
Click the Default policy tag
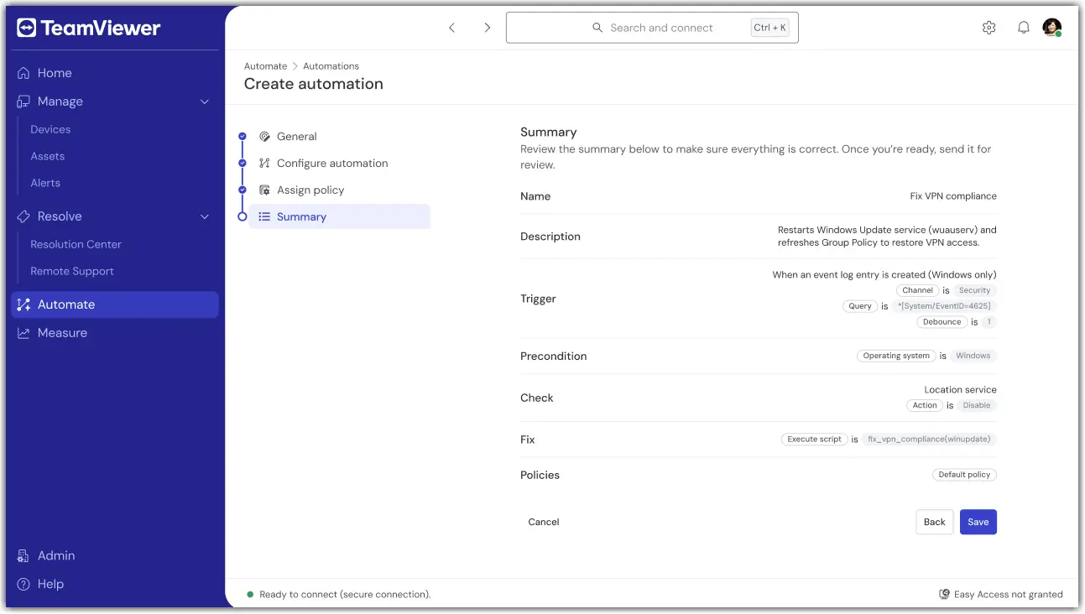[x=964, y=475]
